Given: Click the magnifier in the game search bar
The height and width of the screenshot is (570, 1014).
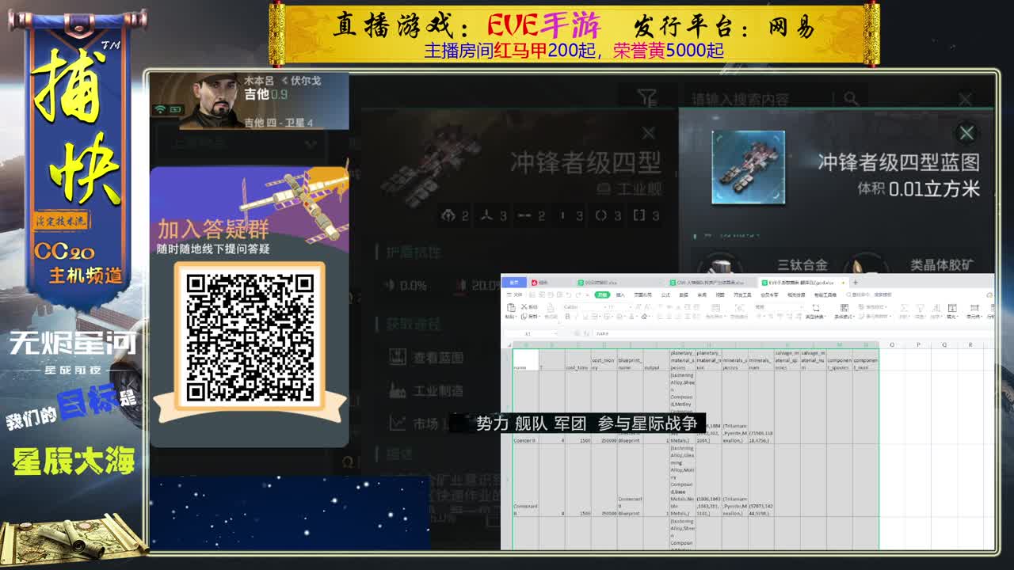Looking at the screenshot, I should click(x=852, y=97).
